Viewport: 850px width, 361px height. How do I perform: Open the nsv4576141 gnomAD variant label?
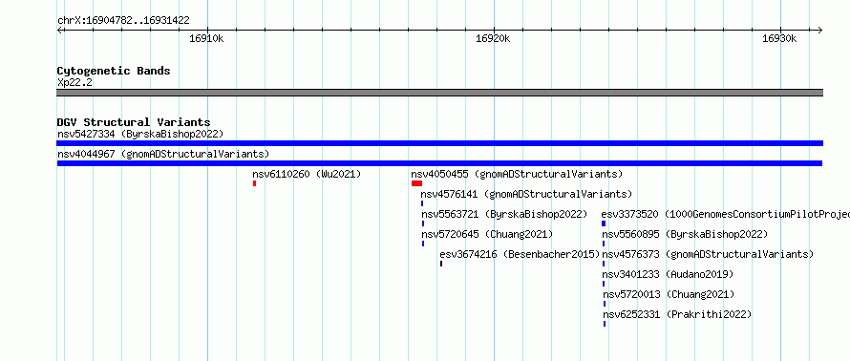point(526,194)
